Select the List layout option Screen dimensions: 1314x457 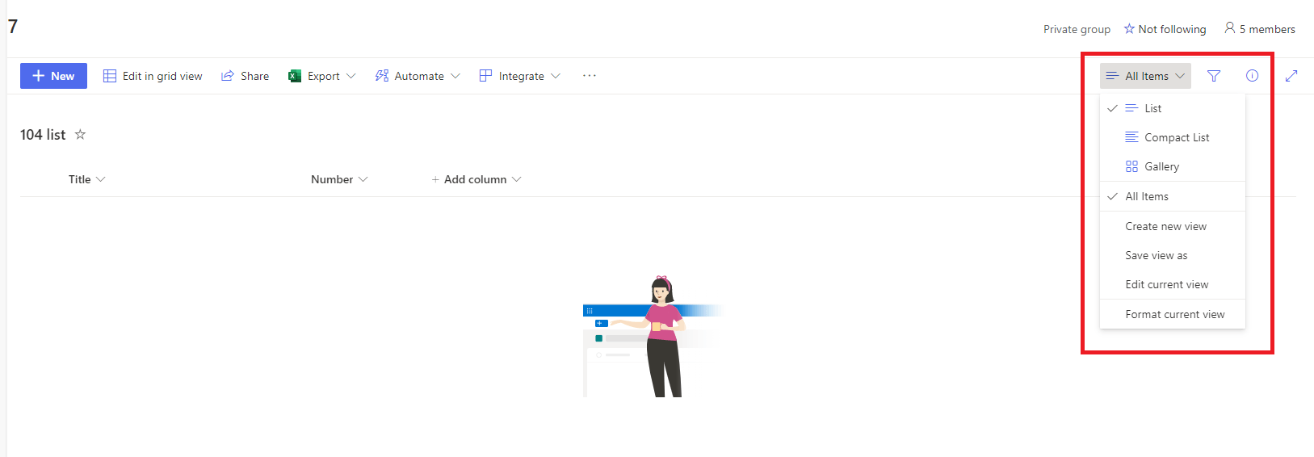tap(1173, 108)
